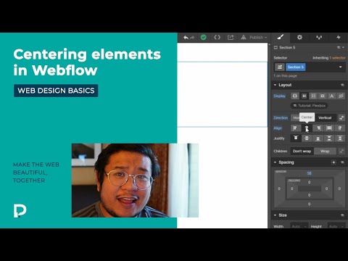Click the white P logo
Screen dimensions: 348x261
click(20, 211)
